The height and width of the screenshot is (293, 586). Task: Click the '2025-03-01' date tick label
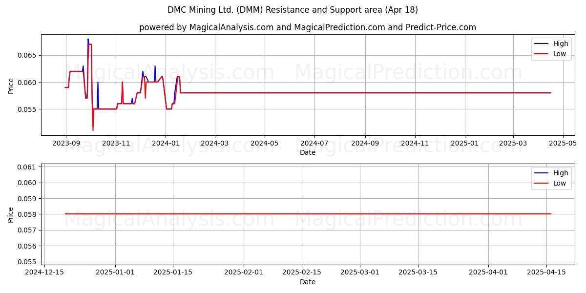coord(360,272)
